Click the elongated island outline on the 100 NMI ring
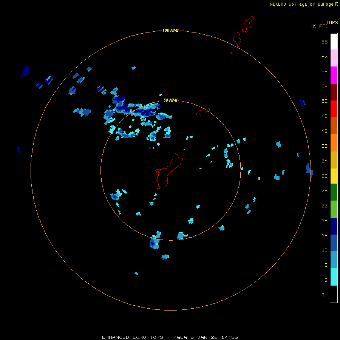 coord(237,39)
